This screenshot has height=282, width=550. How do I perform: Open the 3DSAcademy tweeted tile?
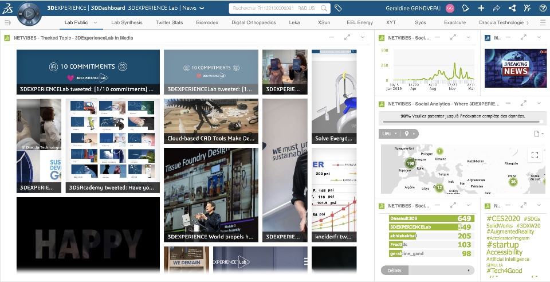(113, 146)
